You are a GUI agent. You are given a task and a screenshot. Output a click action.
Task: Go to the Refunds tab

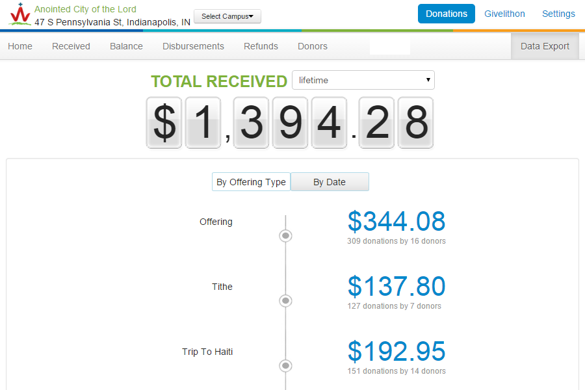click(261, 46)
